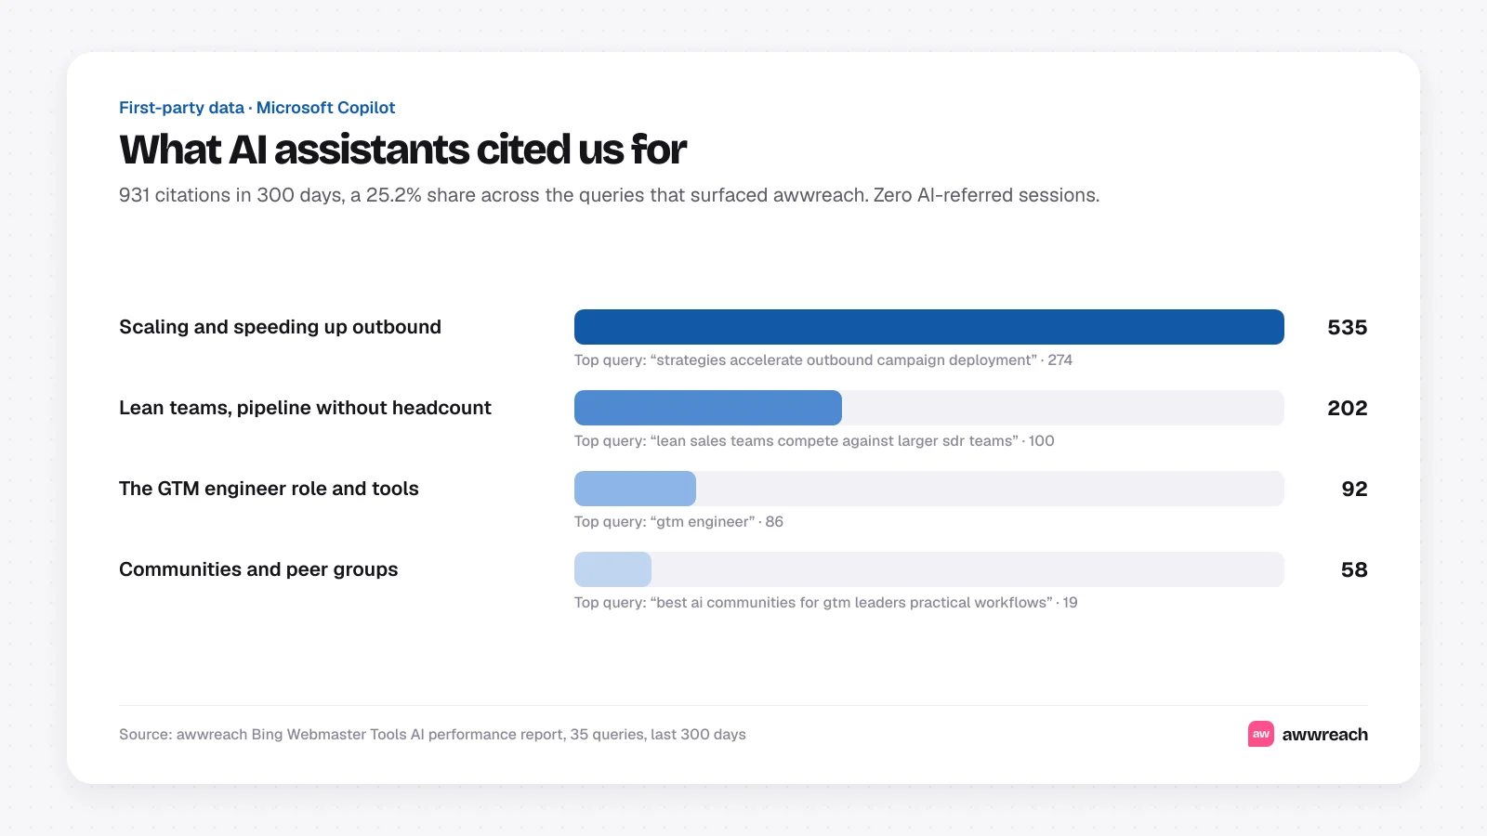
Task: Select the Communities and peer groups label
Action: [258, 569]
